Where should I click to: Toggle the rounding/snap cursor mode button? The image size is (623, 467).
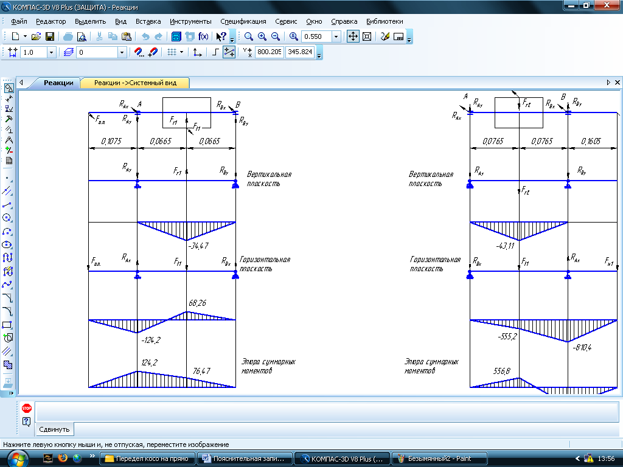coord(229,52)
